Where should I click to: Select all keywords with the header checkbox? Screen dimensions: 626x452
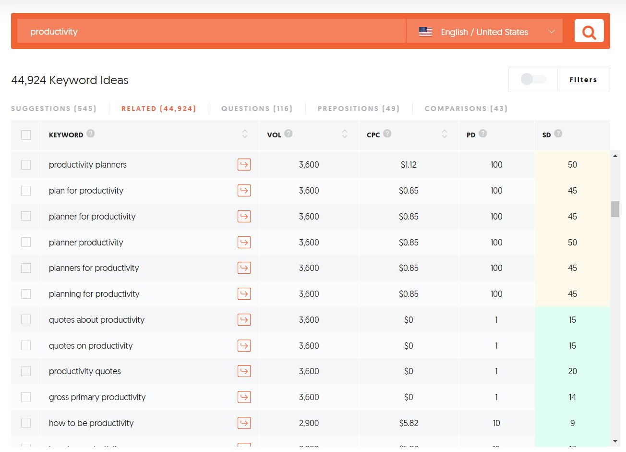(x=26, y=134)
